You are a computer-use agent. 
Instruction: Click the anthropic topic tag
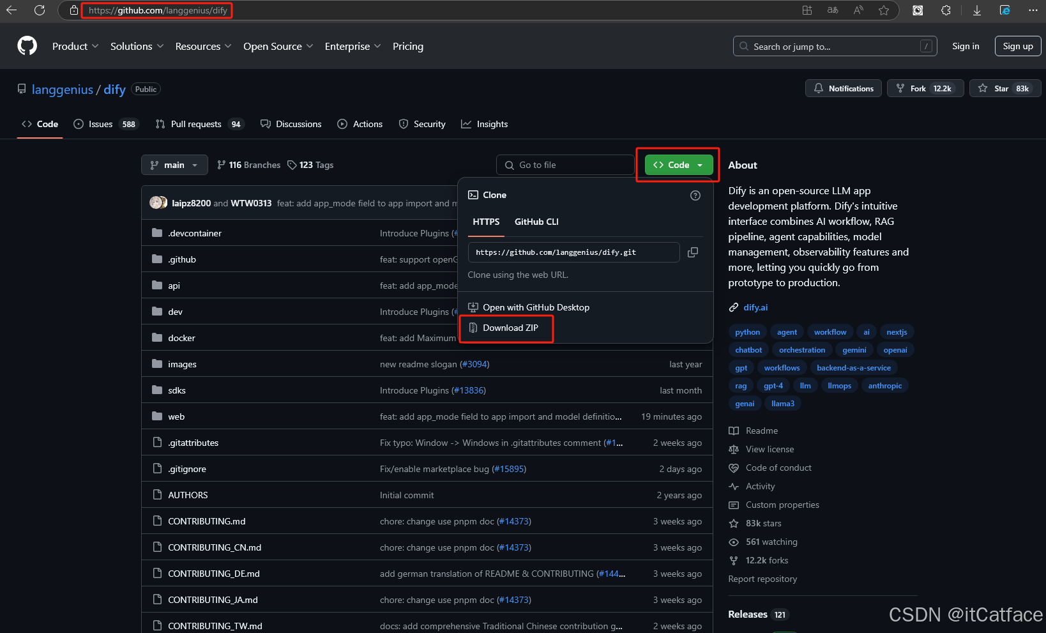(885, 386)
